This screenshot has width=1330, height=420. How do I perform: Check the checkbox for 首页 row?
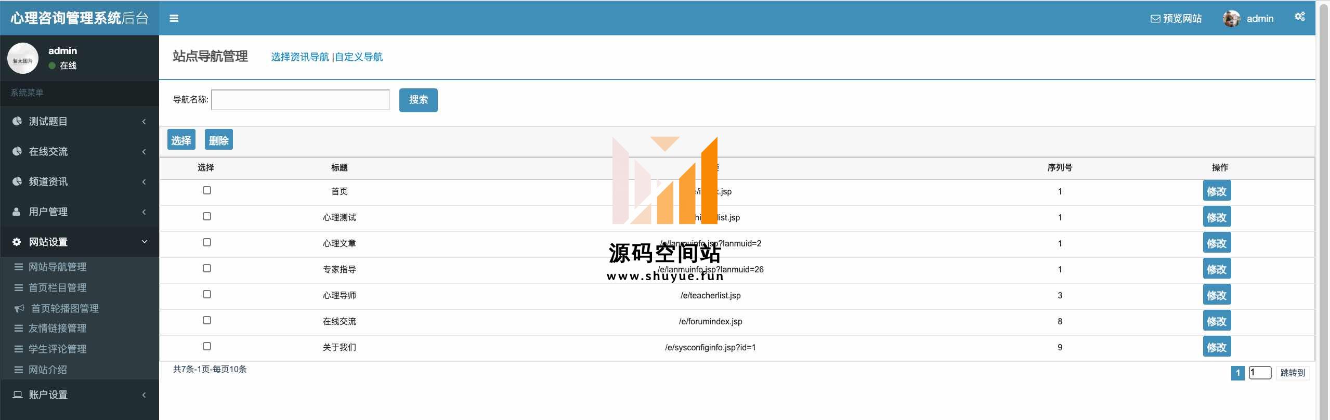click(207, 190)
